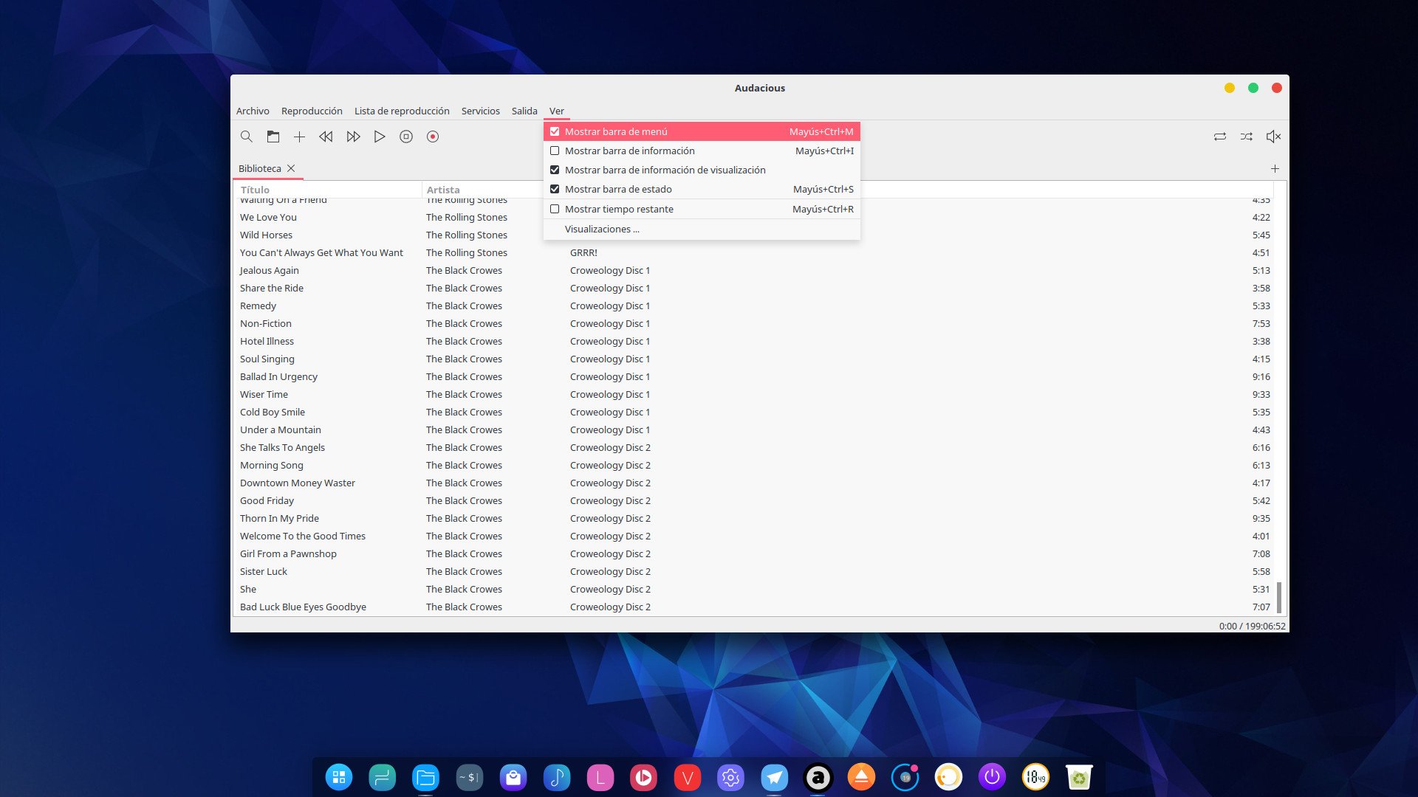Open the Lista de reproducción menu

[402, 111]
